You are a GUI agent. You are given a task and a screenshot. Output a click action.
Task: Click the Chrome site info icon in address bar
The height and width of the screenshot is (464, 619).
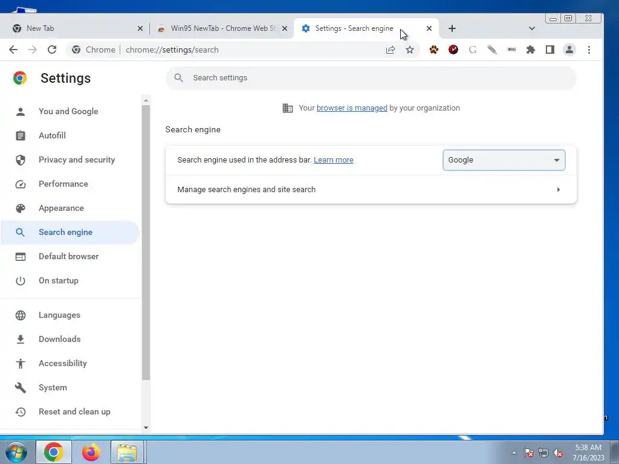coord(77,50)
